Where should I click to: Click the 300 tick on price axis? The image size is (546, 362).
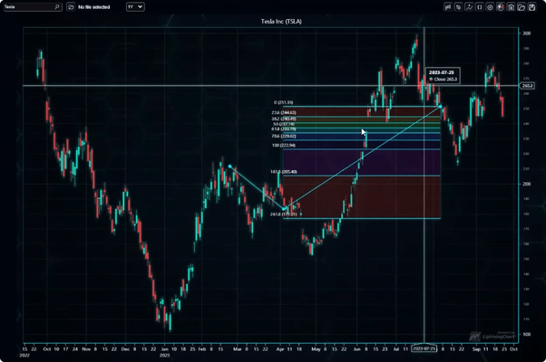526,33
